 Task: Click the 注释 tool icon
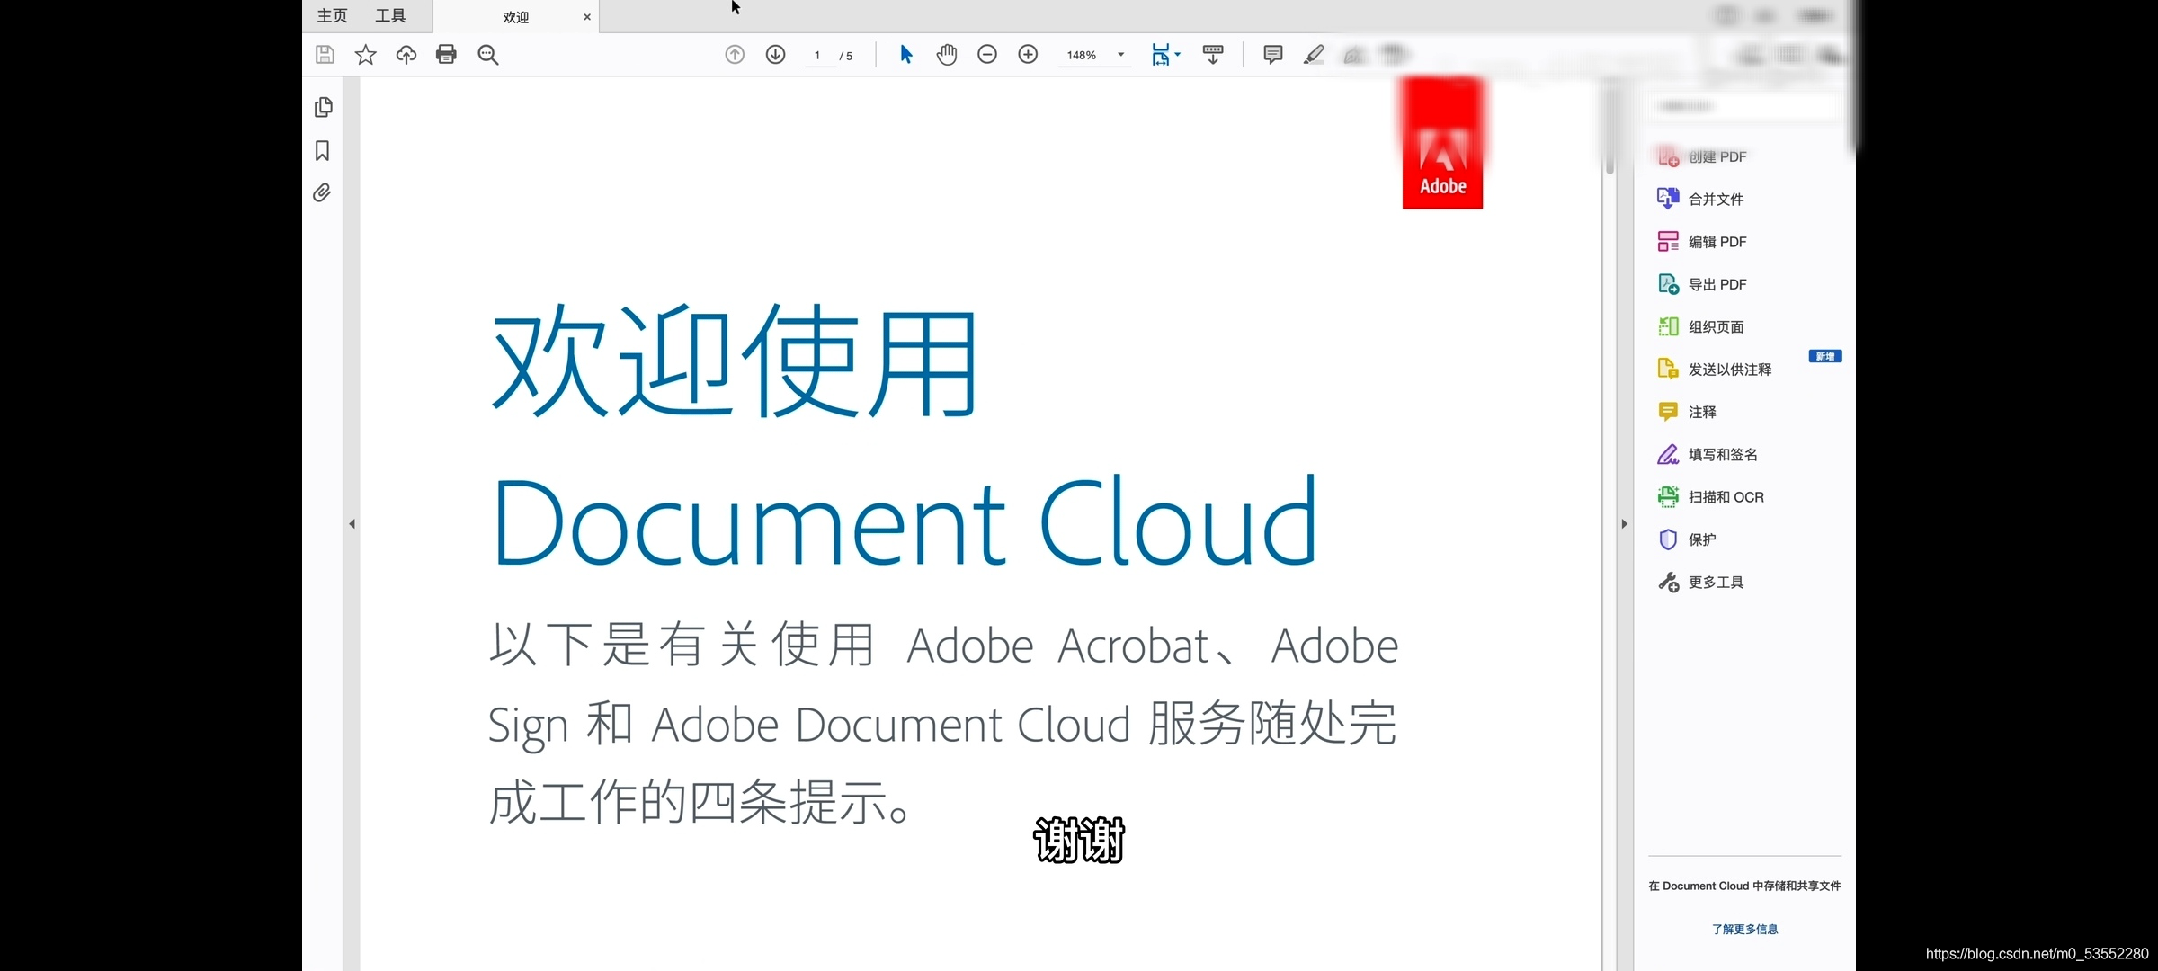coord(1668,412)
